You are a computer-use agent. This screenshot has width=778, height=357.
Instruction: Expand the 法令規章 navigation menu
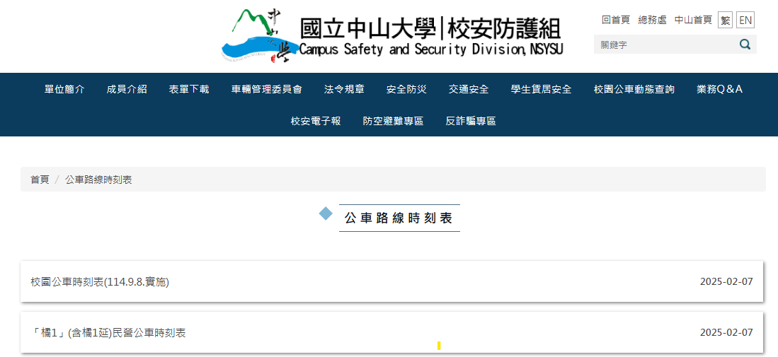[x=344, y=89]
